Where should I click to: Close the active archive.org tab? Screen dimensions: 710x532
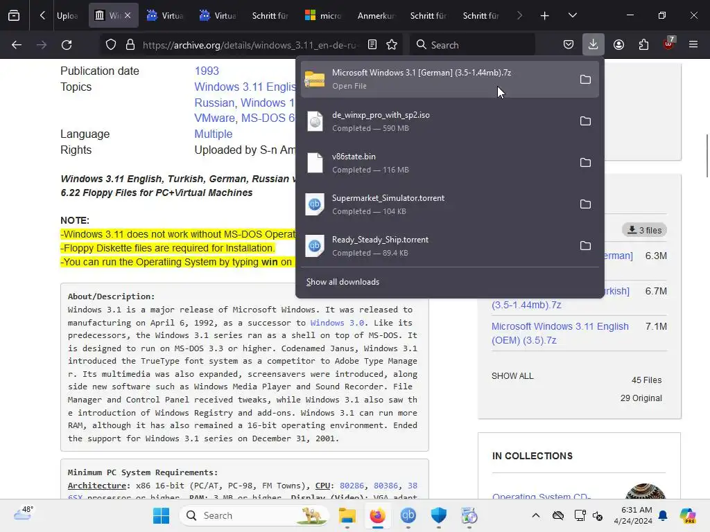pyautogui.click(x=128, y=16)
